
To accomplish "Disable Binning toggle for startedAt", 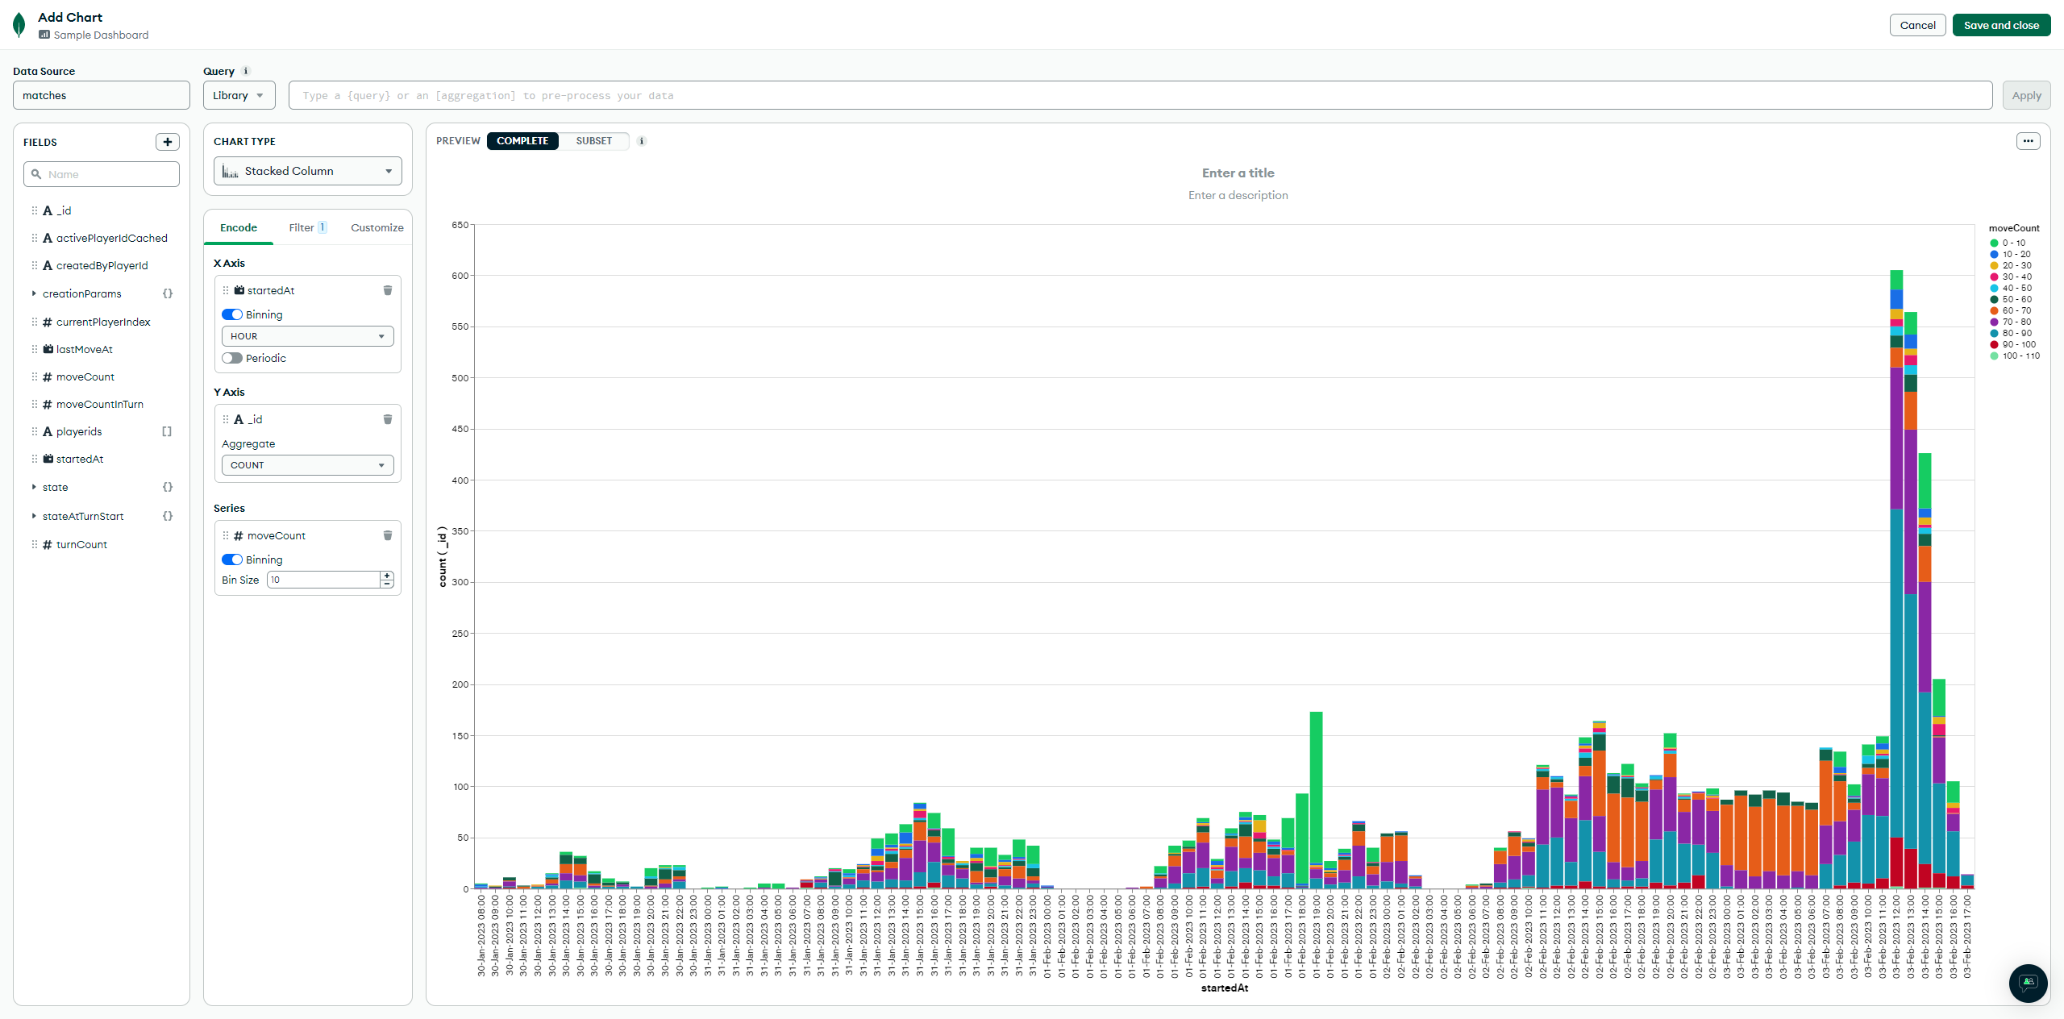I will 232,314.
